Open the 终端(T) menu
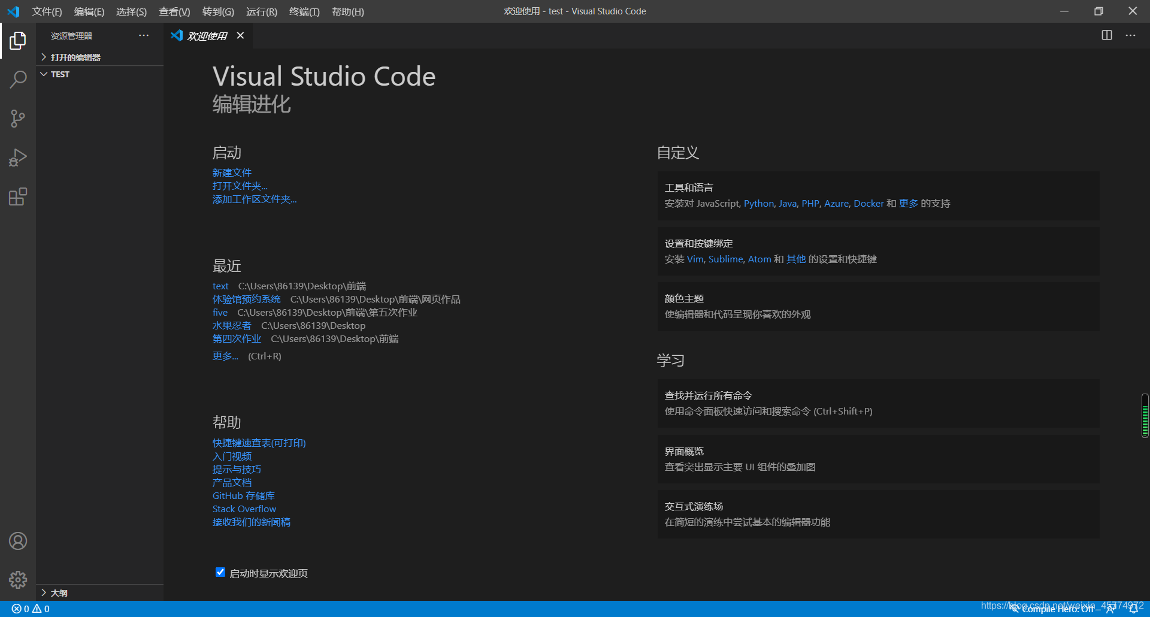1150x617 pixels. point(304,11)
